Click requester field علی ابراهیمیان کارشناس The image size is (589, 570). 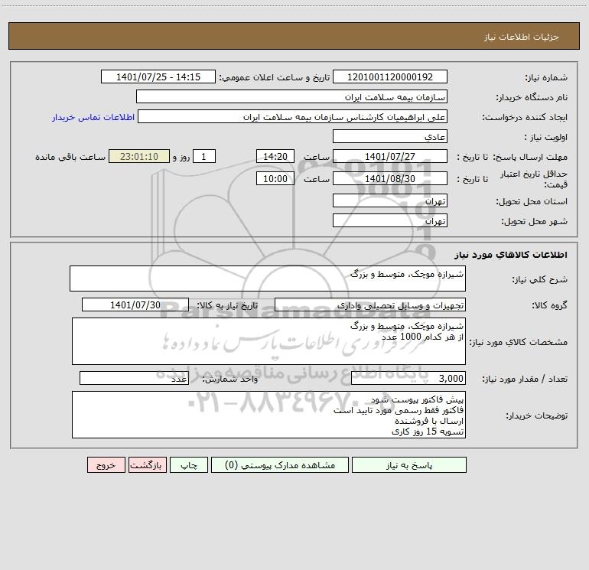(x=292, y=116)
